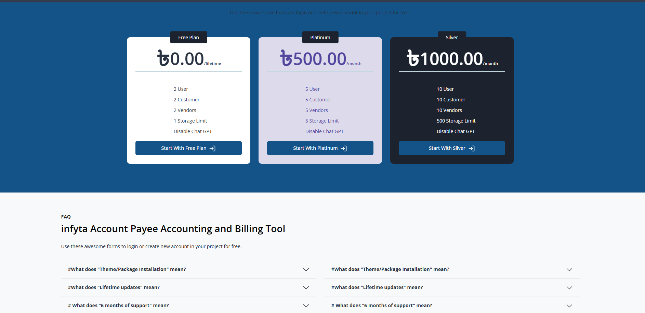Click the arrow icon inside Start With Platinum
This screenshot has height=313, width=645.
pyautogui.click(x=344, y=148)
